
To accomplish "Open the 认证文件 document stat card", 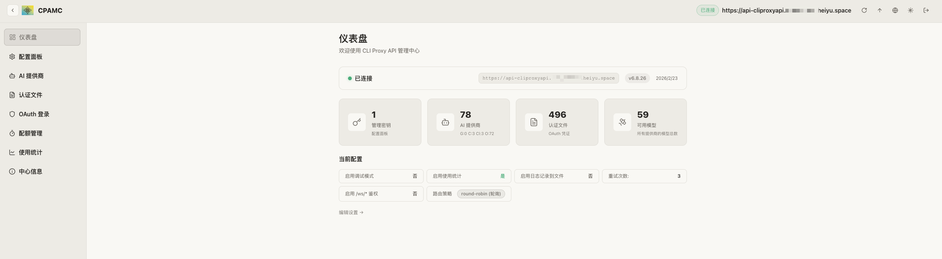I will [x=557, y=122].
